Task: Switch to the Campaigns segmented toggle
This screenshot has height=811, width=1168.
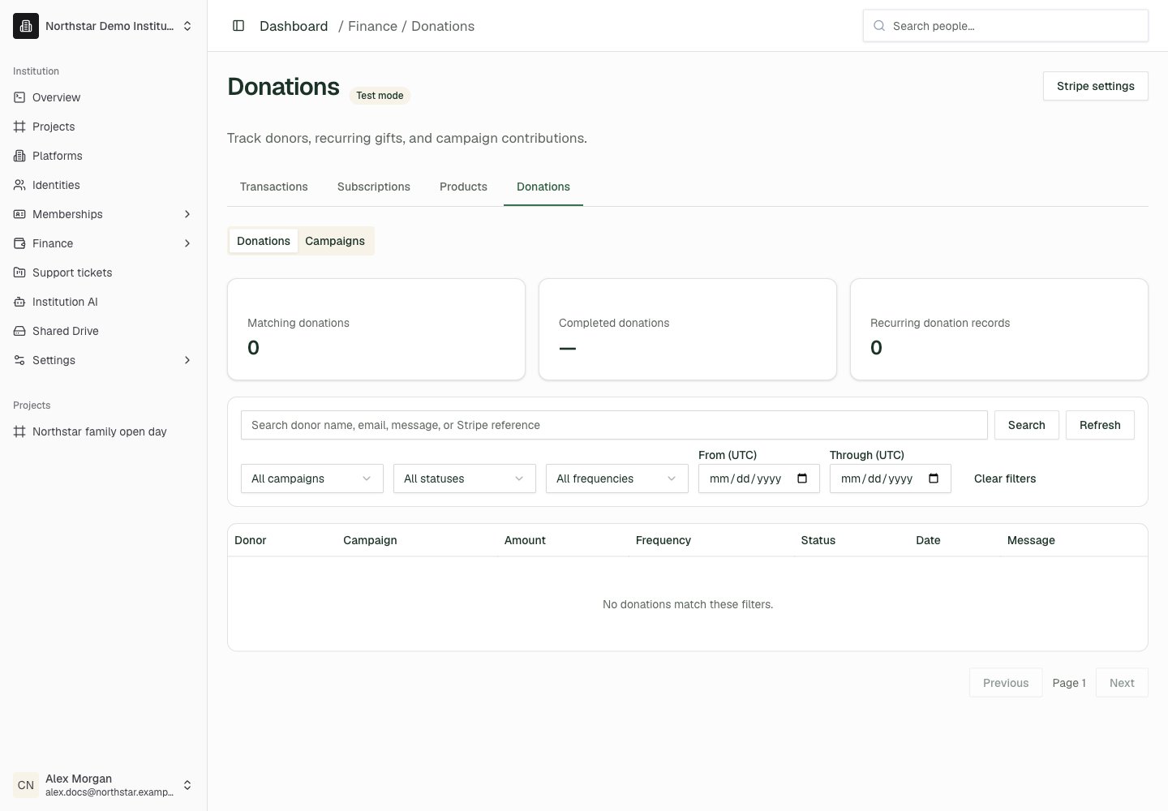Action: click(x=335, y=241)
